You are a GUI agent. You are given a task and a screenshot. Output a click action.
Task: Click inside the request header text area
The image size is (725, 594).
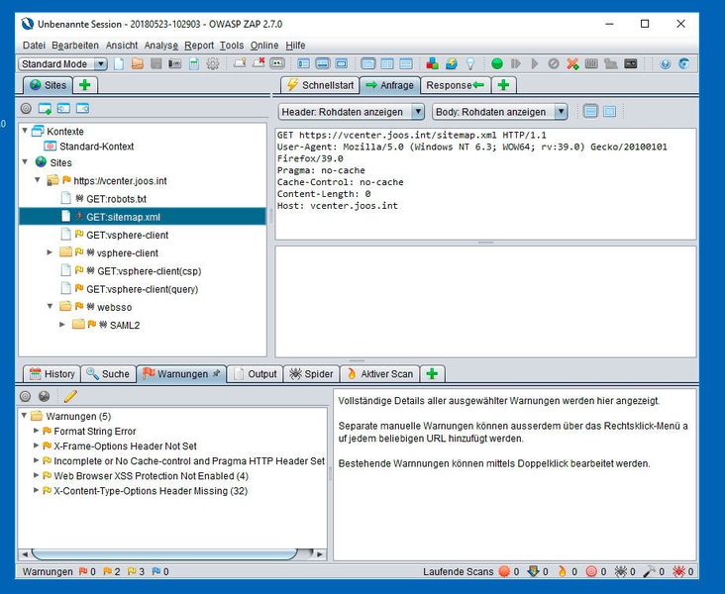485,184
